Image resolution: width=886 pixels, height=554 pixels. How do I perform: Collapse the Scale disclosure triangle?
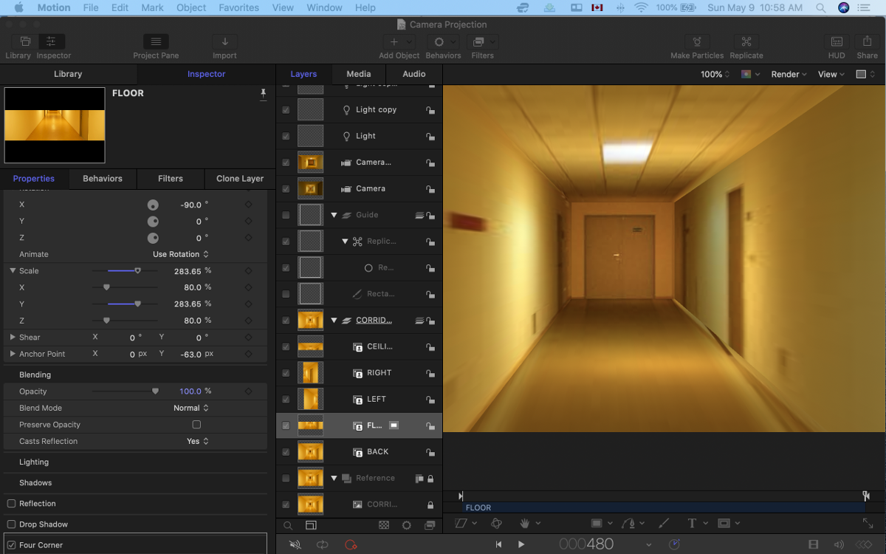click(x=13, y=271)
